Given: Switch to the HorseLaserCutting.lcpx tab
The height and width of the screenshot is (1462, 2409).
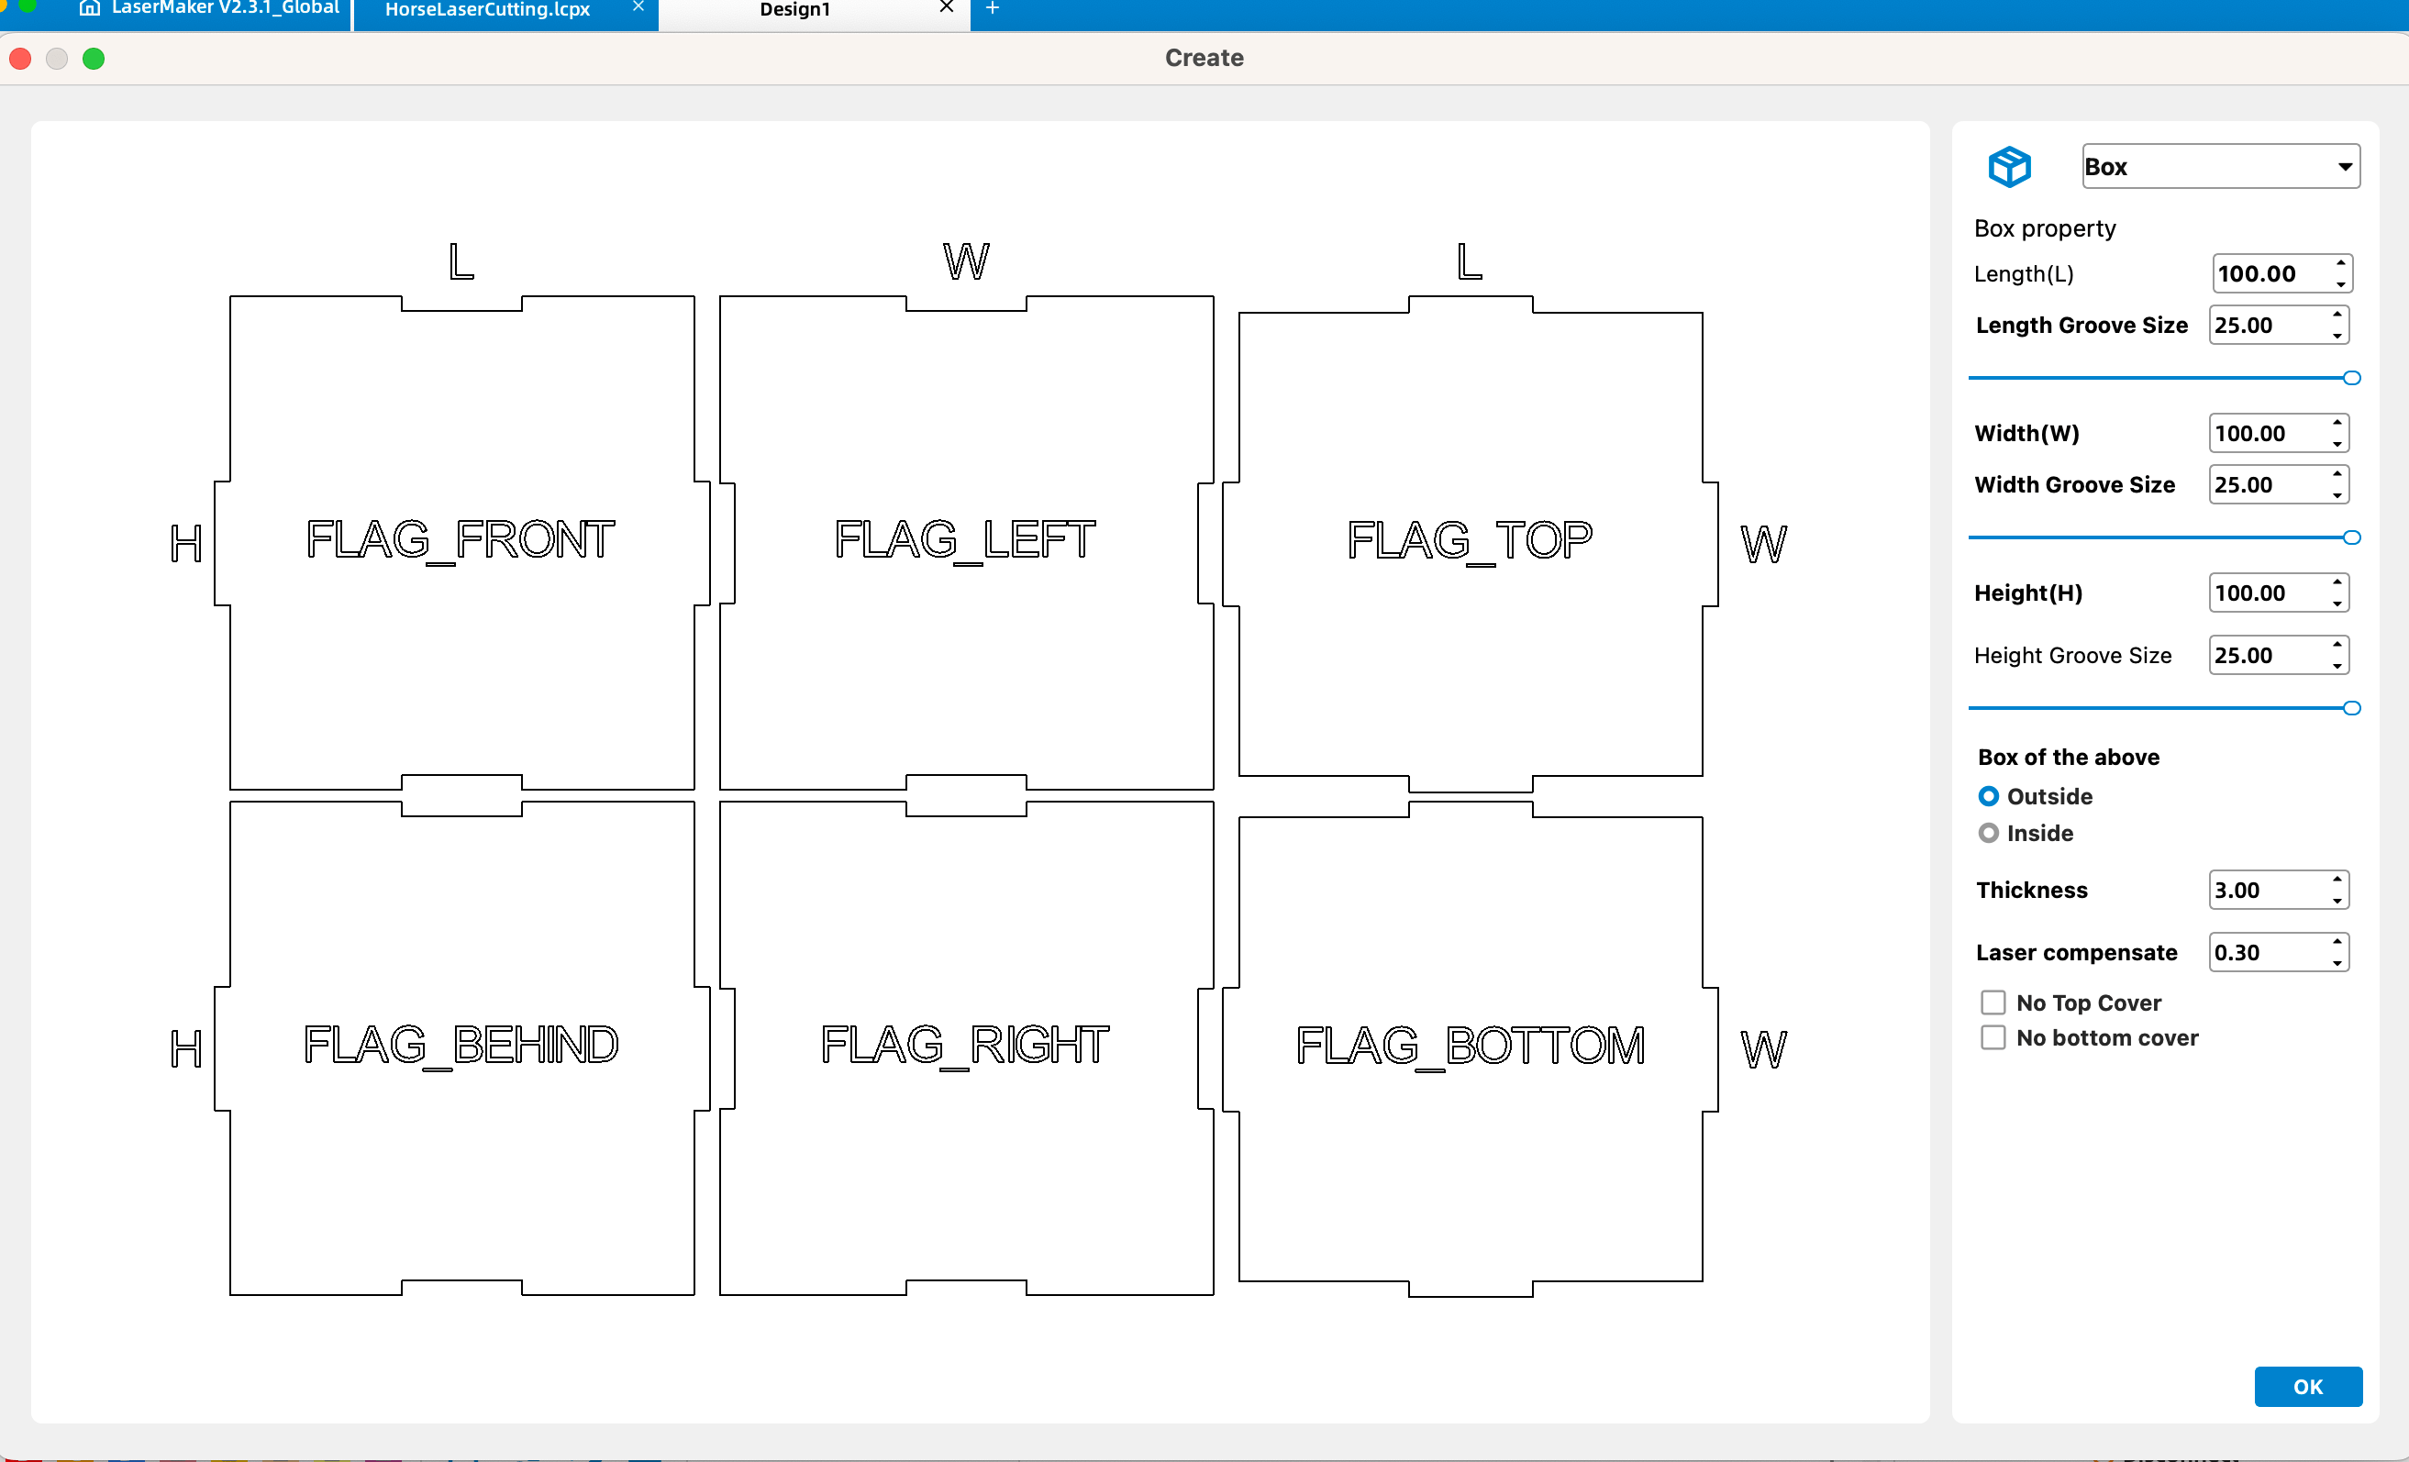Looking at the screenshot, I should (487, 10).
